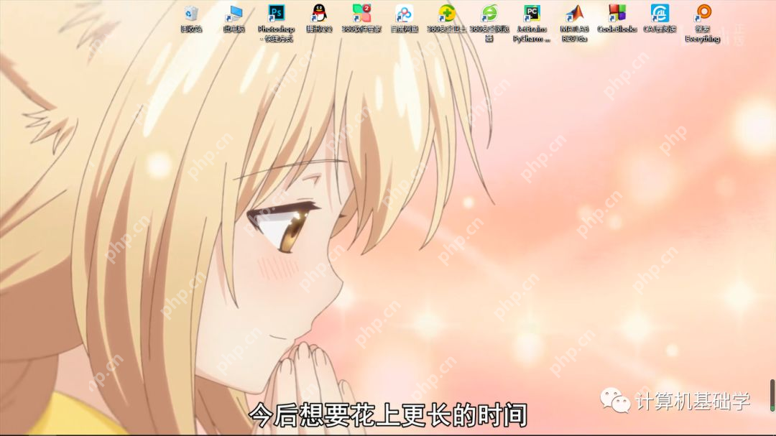Click the floating vertical bar widget at right edge
Screen dimensions: 776x436
(772, 395)
